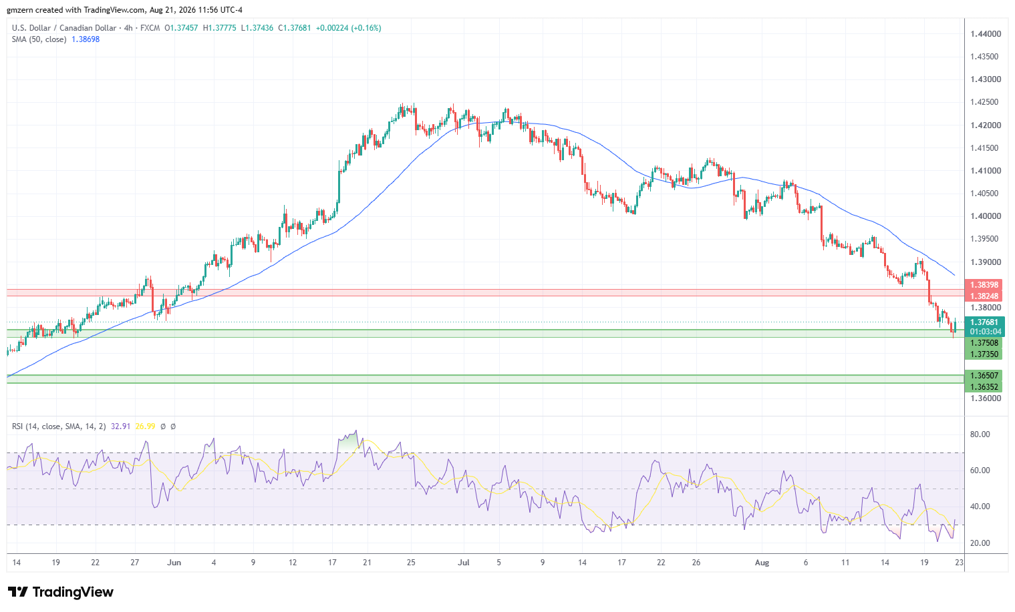Click the RSI moving average value 26.99
Image resolution: width=1015 pixels, height=612 pixels.
pyautogui.click(x=145, y=426)
